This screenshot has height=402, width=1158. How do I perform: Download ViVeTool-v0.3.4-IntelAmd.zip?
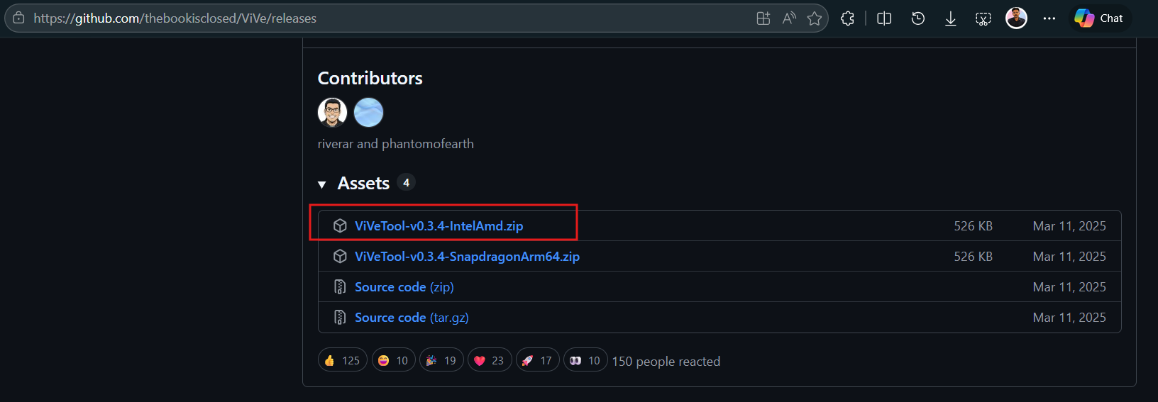tap(439, 226)
